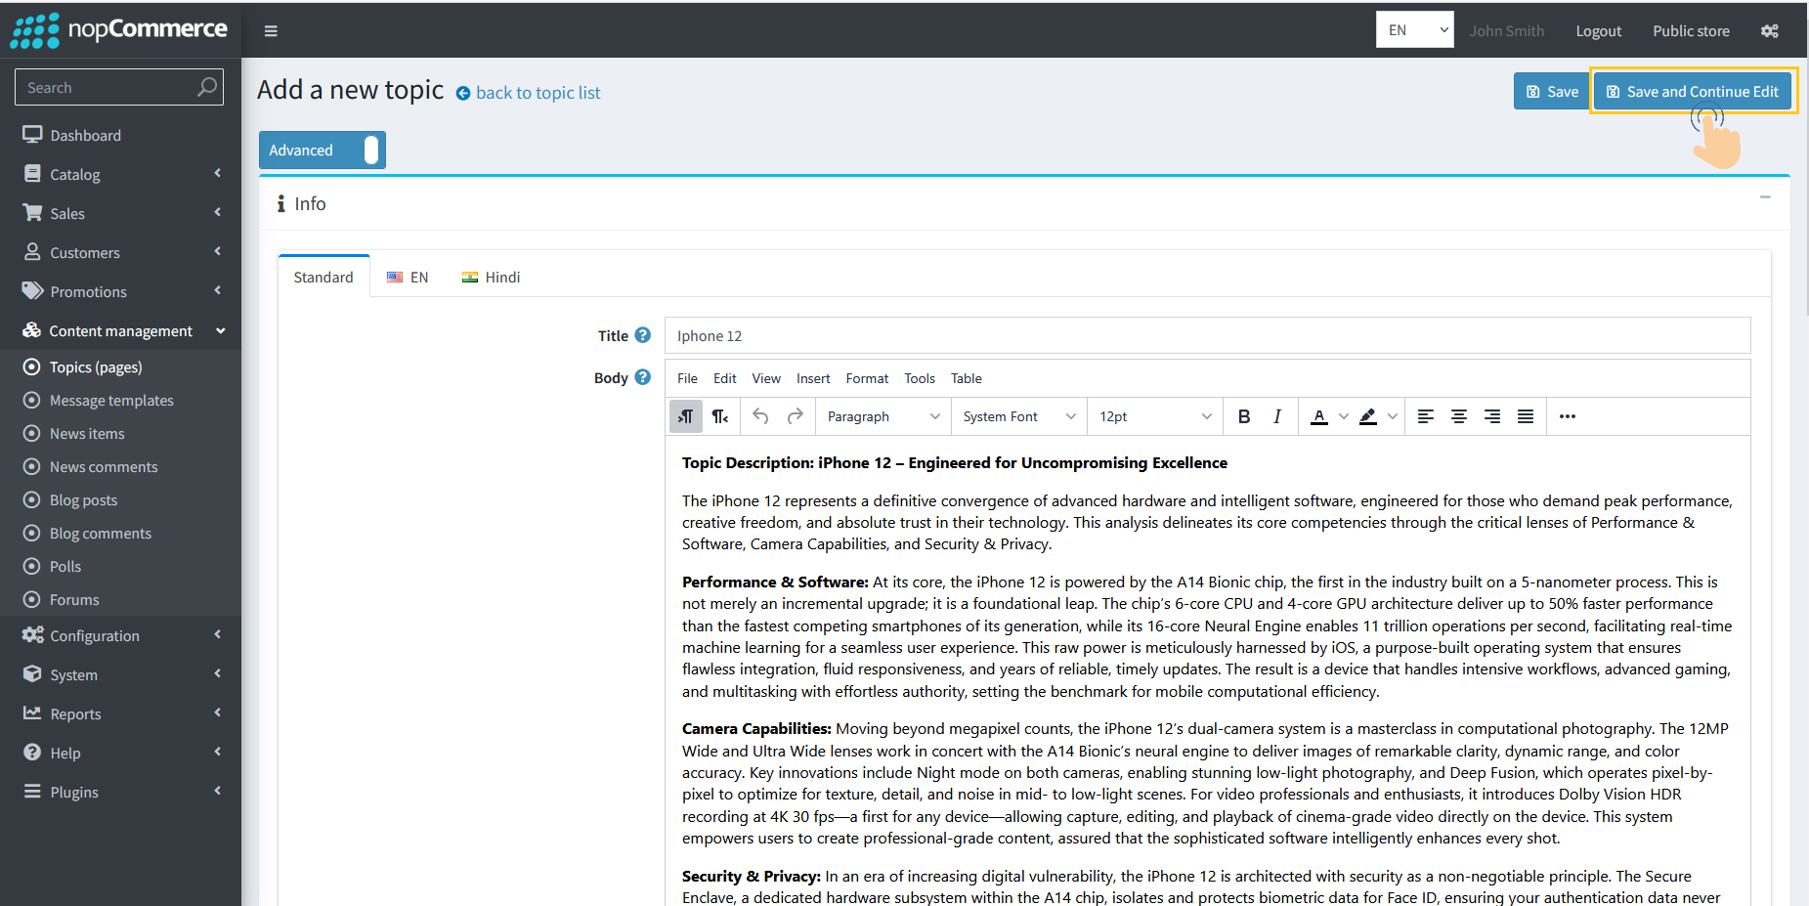The height and width of the screenshot is (906, 1809).
Task: Open more toolbar options via the ellipsis icon
Action: tap(1567, 415)
